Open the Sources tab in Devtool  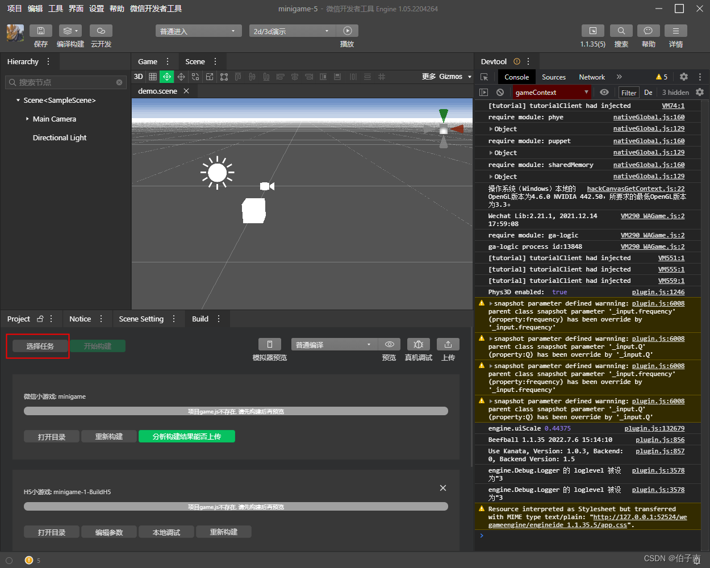pos(554,77)
